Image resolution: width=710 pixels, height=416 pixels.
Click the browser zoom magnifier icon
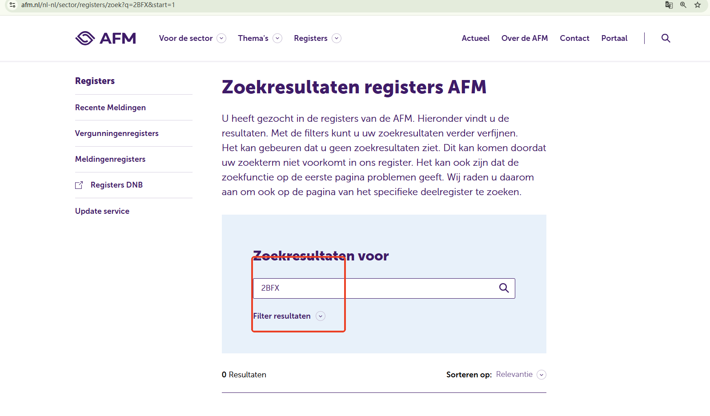point(683,5)
